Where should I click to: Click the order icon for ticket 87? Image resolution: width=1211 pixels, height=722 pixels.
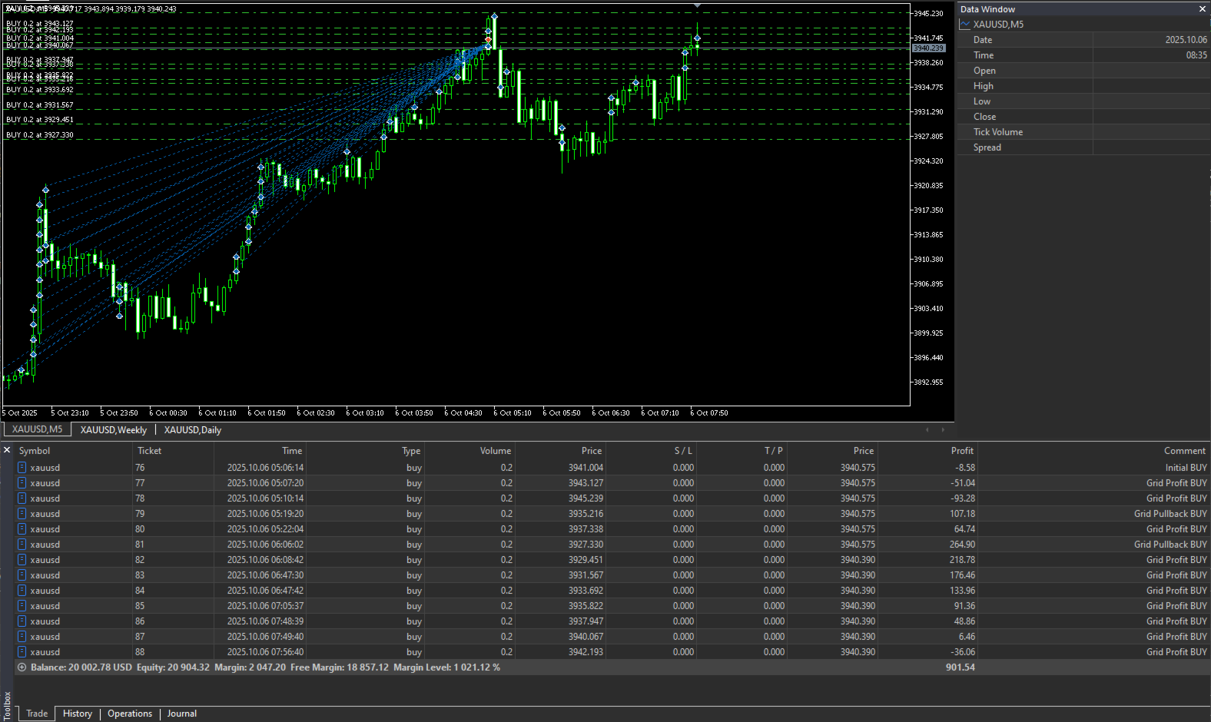[x=22, y=636]
